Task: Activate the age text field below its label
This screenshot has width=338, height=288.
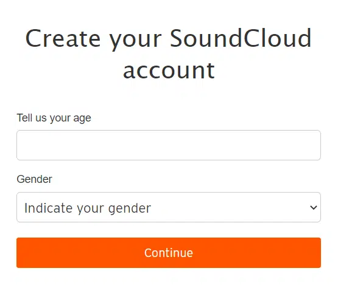Action: coord(169,145)
